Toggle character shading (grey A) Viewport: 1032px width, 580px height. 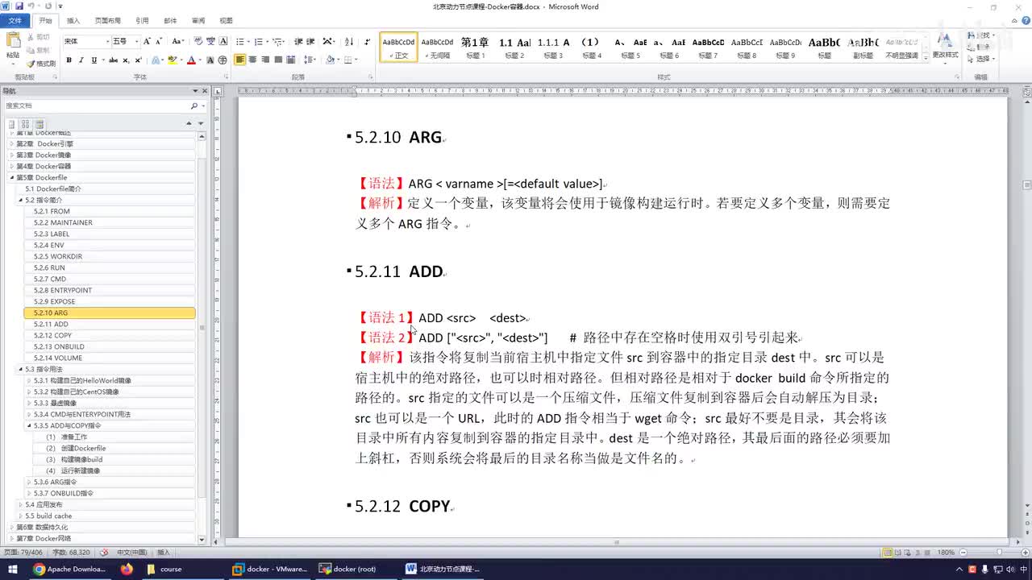pyautogui.click(x=210, y=60)
